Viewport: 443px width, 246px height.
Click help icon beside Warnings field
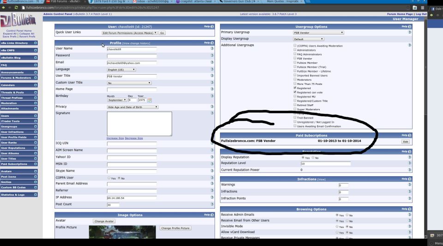coord(409,185)
